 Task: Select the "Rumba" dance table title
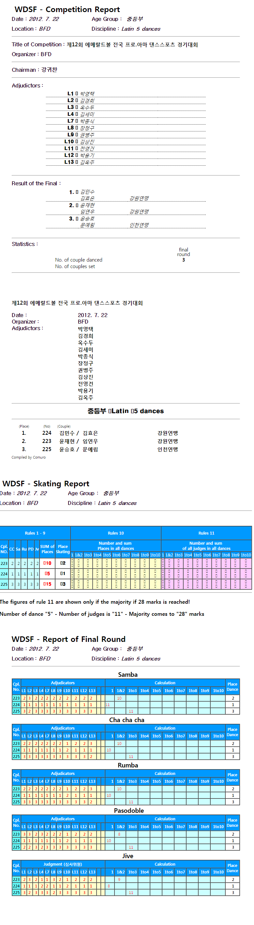pos(128,765)
